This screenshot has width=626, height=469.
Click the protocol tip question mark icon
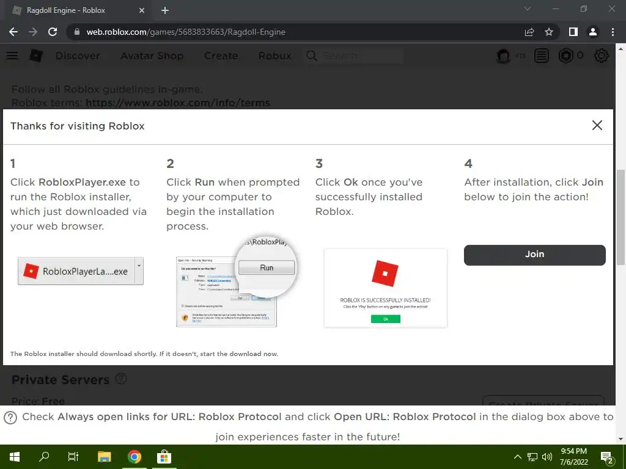click(10, 418)
